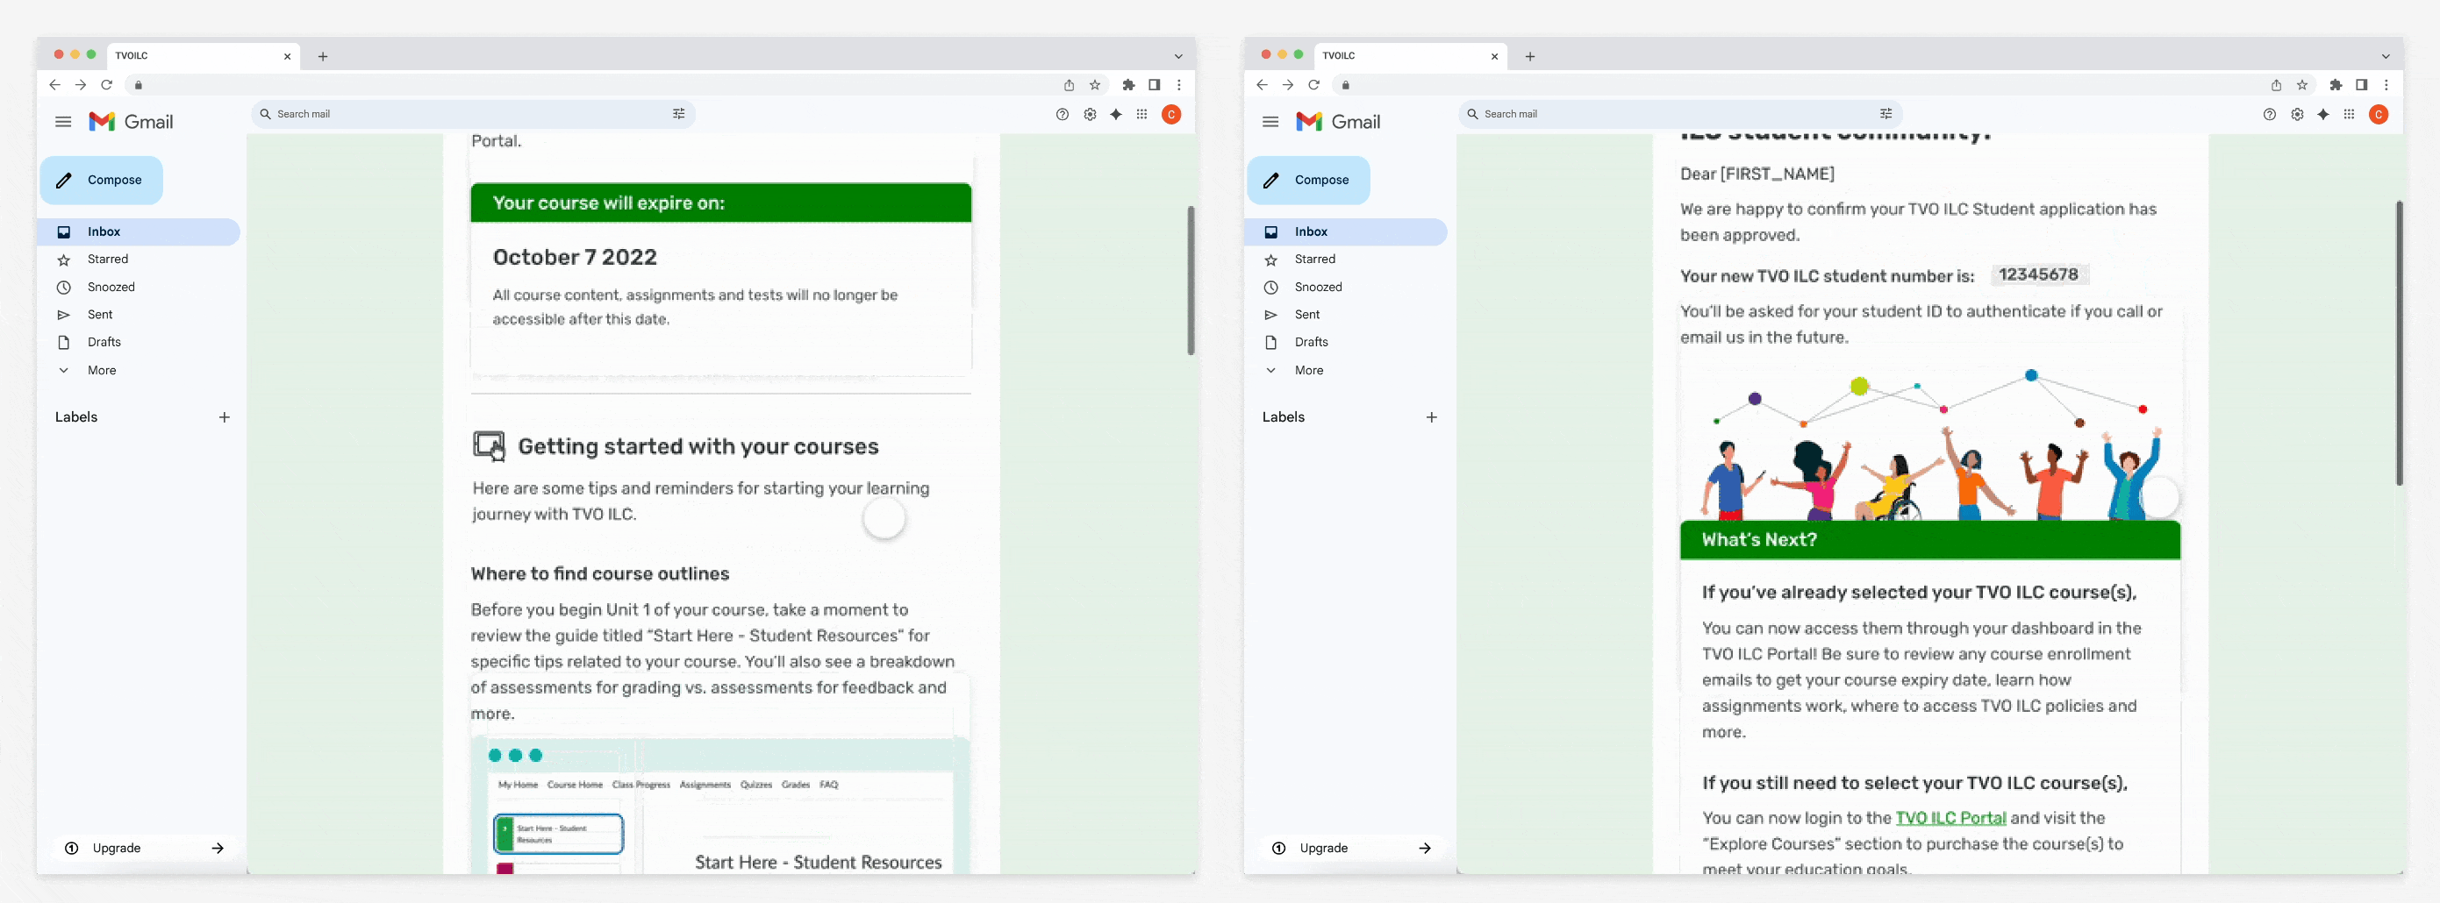Open new tab plus in right browser
The width and height of the screenshot is (2440, 903).
[1530, 57]
